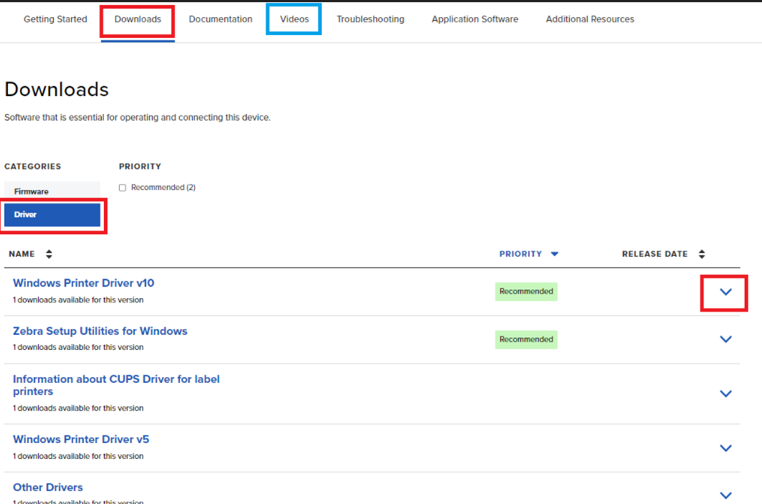762x504 pixels.
Task: Go to the Videos tab
Action: (x=294, y=19)
